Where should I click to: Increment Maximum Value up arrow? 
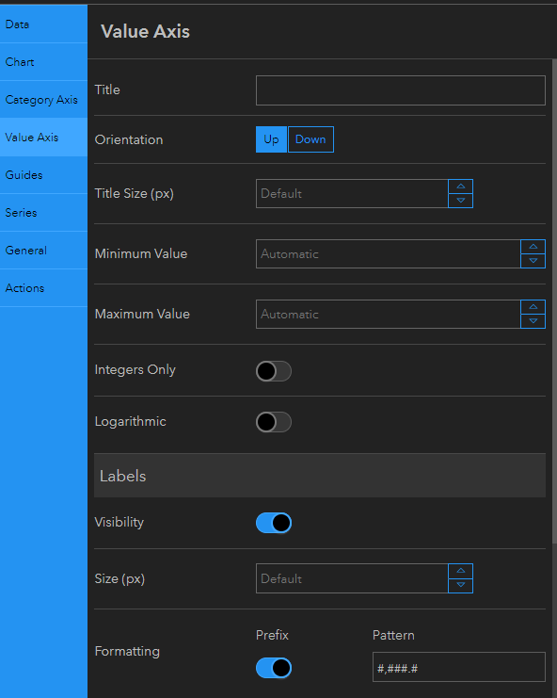point(533,307)
